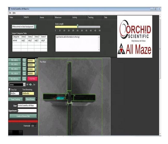Open the animal/background contrast dropdown
Image resolution: width=168 pixels, height=144 pixels.
24,27
